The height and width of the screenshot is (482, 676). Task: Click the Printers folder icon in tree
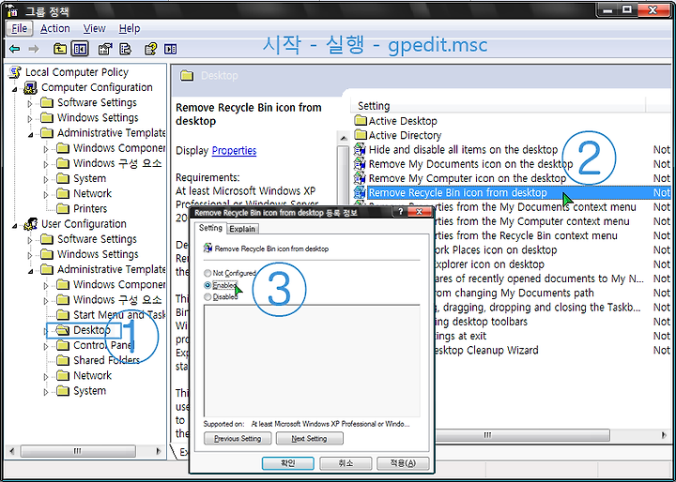tap(63, 208)
